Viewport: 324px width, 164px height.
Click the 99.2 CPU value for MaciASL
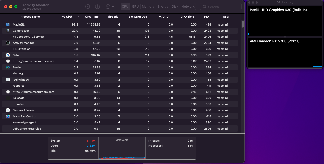pos(75,24)
